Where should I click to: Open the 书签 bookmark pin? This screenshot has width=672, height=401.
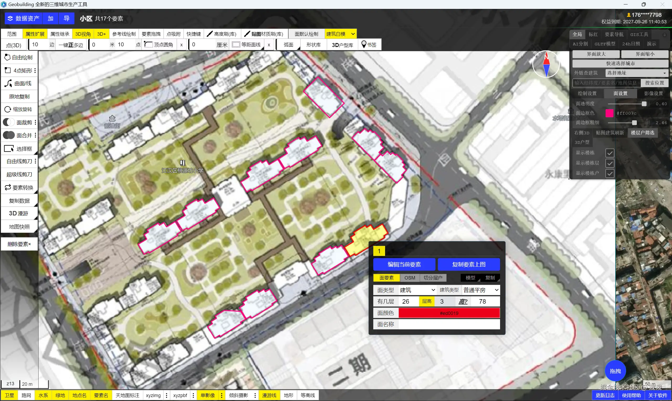[364, 44]
